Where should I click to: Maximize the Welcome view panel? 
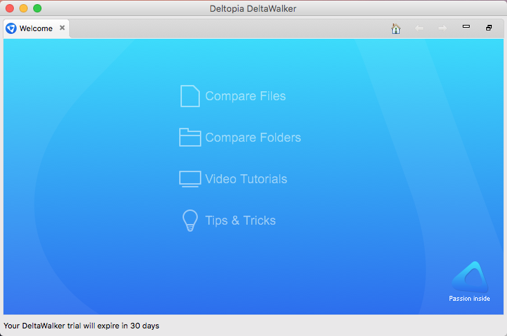[x=489, y=28]
